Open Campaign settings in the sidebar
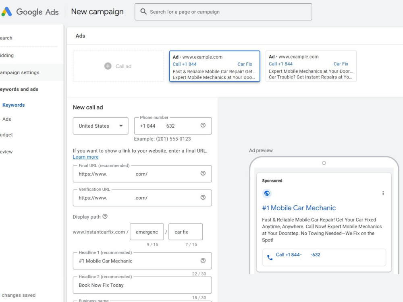403x302 pixels. (19, 72)
